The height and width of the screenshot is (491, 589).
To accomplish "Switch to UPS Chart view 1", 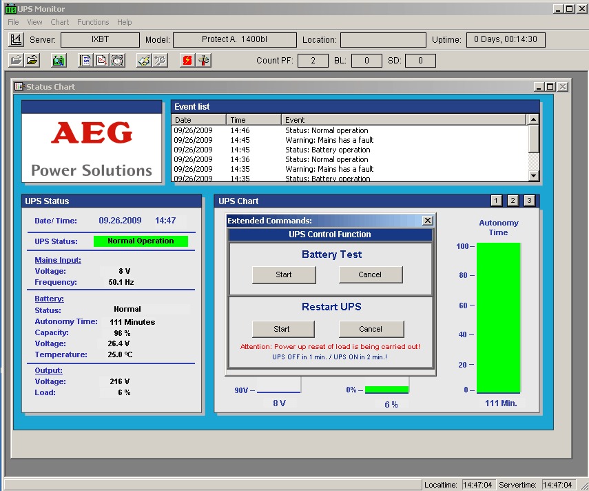I will click(x=496, y=201).
